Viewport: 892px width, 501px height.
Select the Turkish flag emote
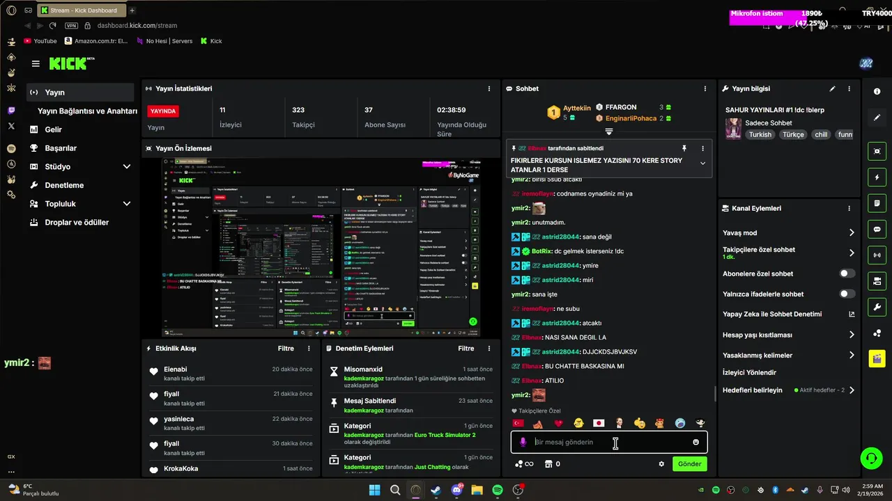click(x=518, y=423)
